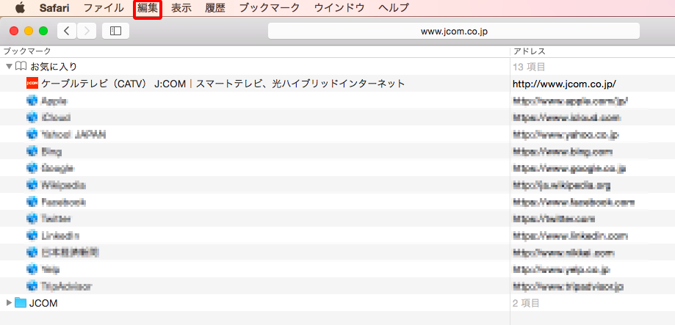This screenshot has width=675, height=325.
Task: Open the ブックマーク menu
Action: [x=270, y=8]
